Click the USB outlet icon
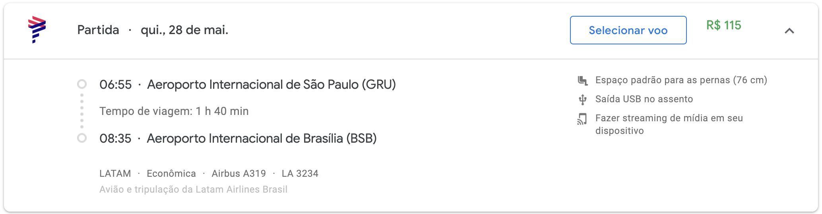The image size is (822, 214). point(582,99)
